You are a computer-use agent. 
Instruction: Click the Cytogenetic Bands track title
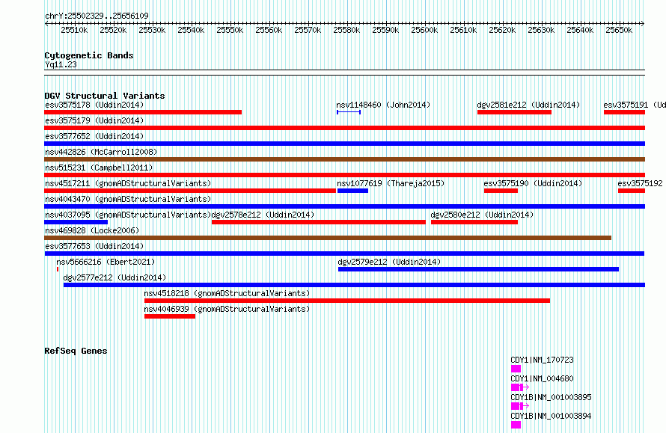tap(89, 55)
